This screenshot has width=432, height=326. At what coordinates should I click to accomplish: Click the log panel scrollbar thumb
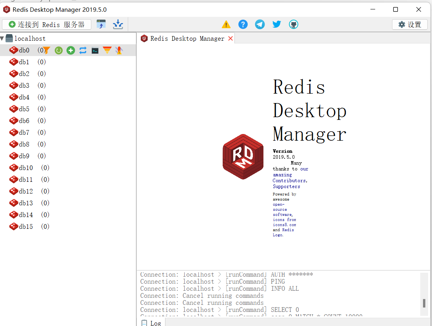click(424, 303)
